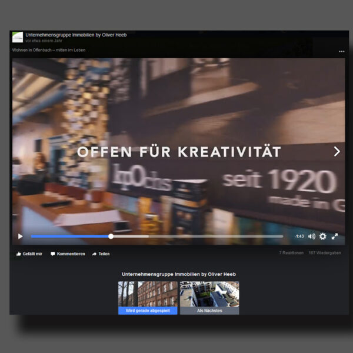Click the 'Als Nächstes' label

(x=209, y=311)
